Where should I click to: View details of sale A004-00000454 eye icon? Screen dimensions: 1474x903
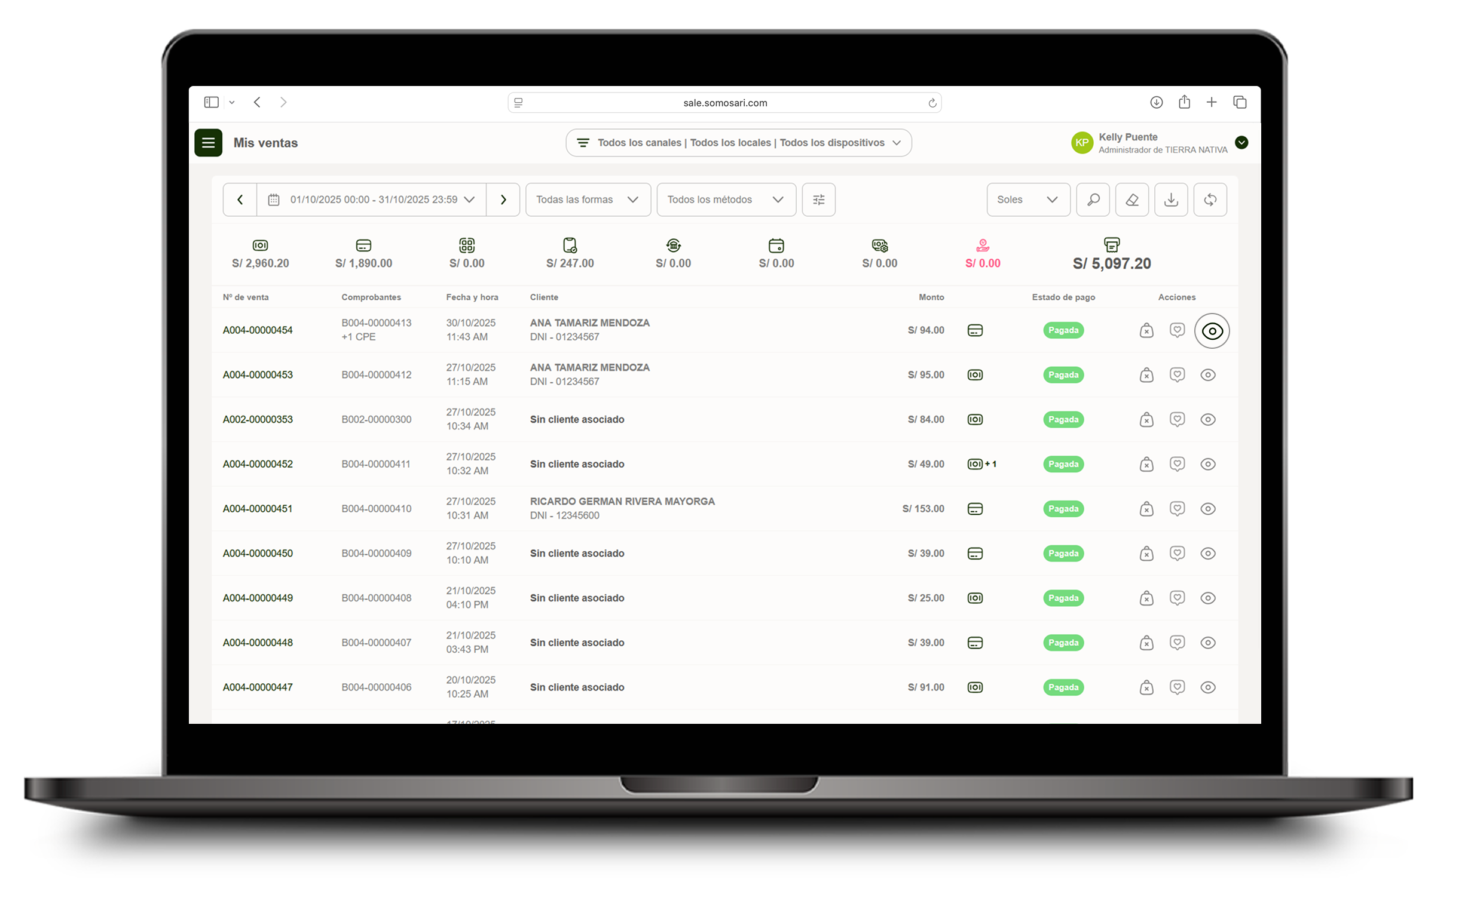[1212, 331]
